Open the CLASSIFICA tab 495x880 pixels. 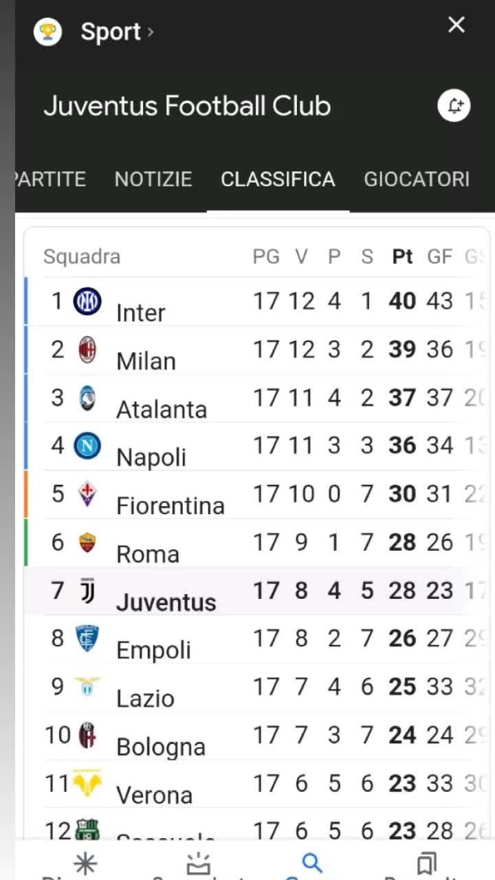[278, 179]
